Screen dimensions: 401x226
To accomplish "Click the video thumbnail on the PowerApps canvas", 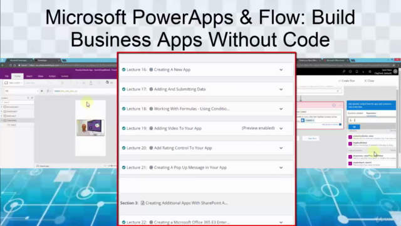I will click(90, 127).
